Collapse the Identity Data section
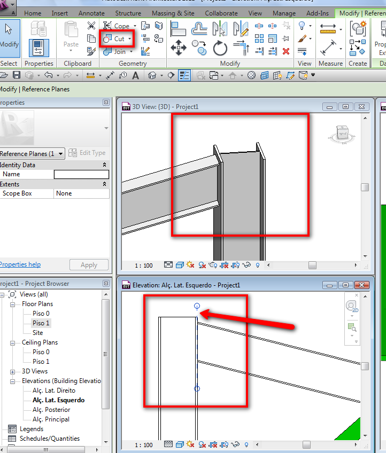Image resolution: width=386 pixels, height=453 pixels. pyautogui.click(x=104, y=165)
